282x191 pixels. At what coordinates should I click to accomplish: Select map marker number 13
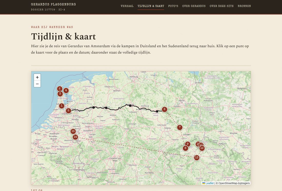tap(197, 158)
